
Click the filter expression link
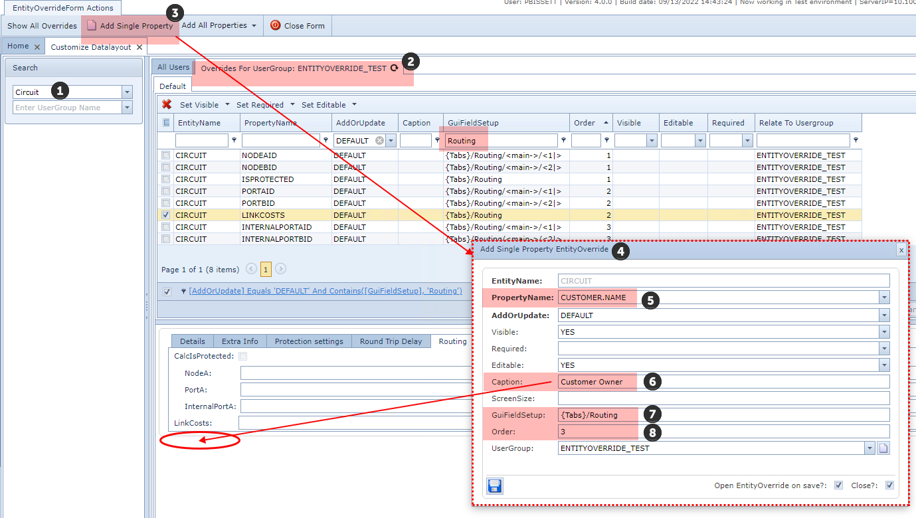coord(325,291)
